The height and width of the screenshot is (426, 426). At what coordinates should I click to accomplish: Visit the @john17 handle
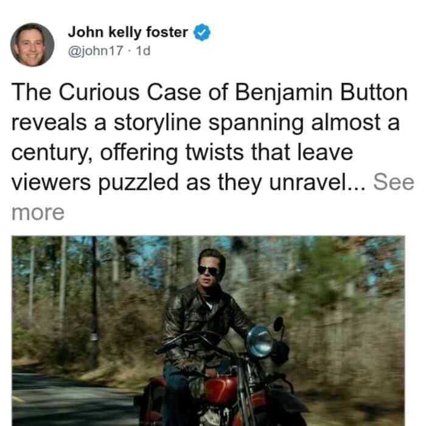point(96,51)
